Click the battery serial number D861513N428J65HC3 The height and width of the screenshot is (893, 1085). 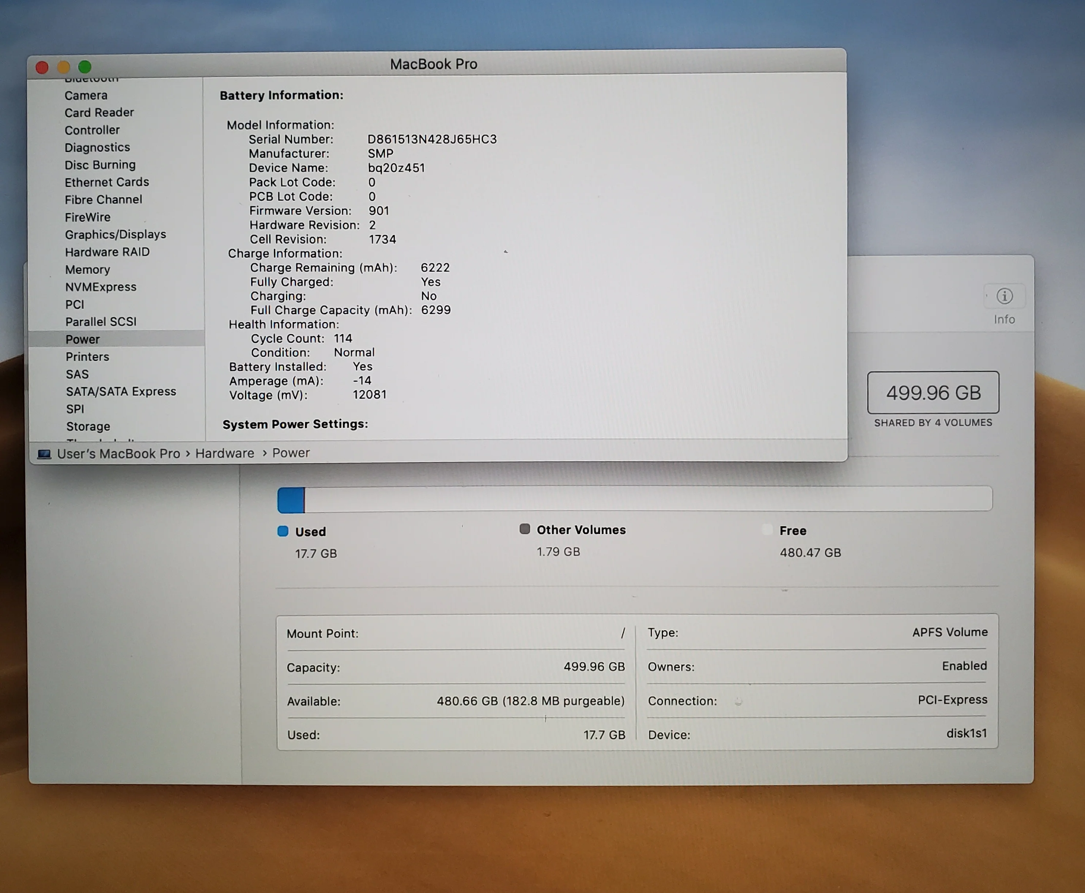pyautogui.click(x=432, y=139)
